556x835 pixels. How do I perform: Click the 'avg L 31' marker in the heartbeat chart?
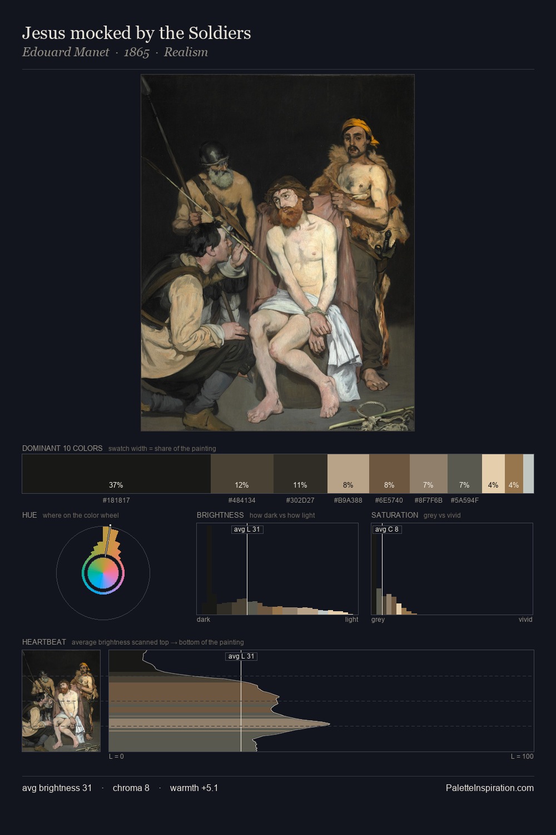pyautogui.click(x=241, y=656)
